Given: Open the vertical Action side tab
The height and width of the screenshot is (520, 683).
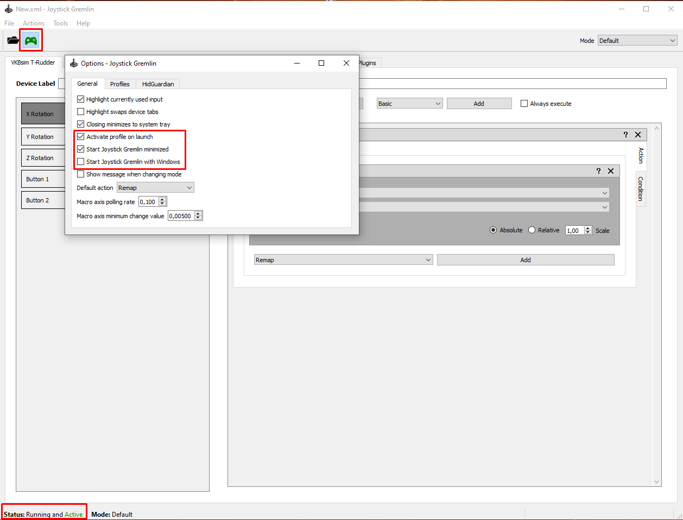Looking at the screenshot, I should 641,156.
